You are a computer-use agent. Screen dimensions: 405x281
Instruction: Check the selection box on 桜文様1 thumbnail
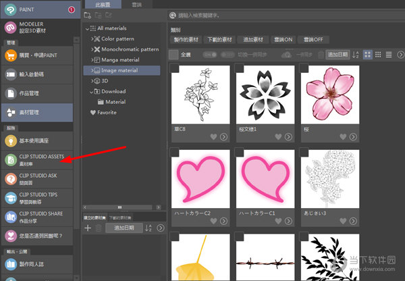click(x=240, y=68)
